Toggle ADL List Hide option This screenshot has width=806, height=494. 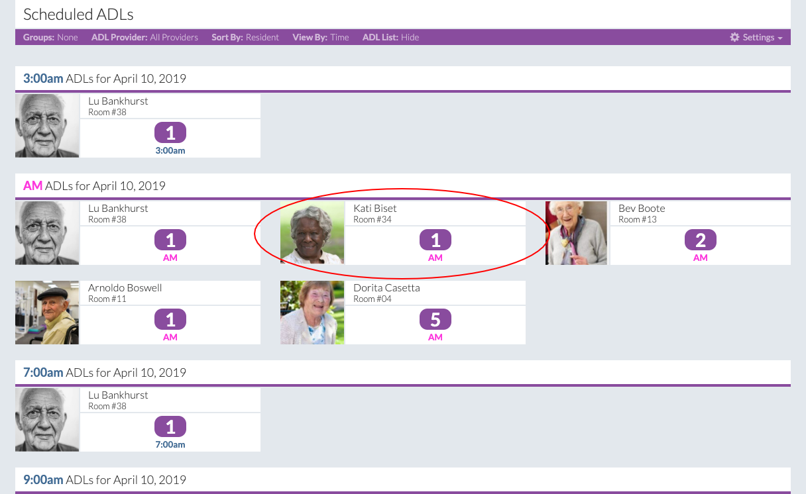point(390,37)
